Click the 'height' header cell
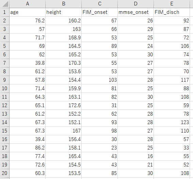193x179 pixels. click(x=63, y=12)
